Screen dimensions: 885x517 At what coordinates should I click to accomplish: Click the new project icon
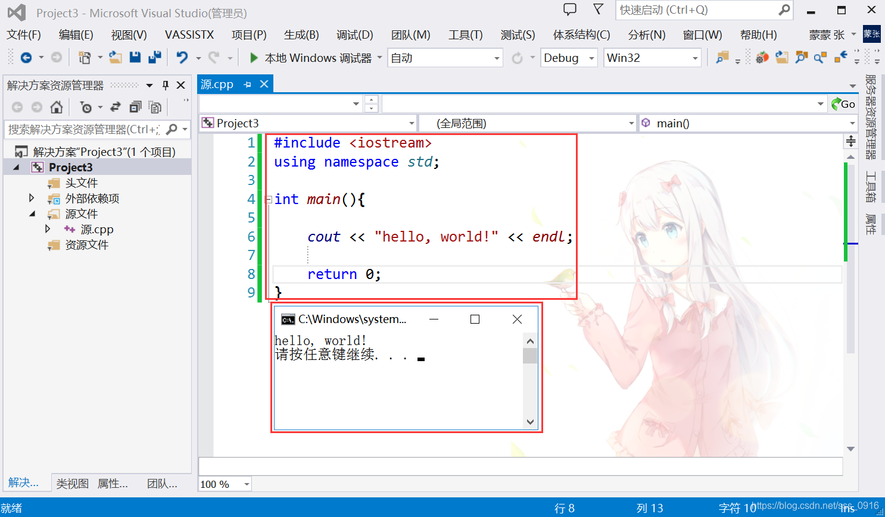coord(85,58)
